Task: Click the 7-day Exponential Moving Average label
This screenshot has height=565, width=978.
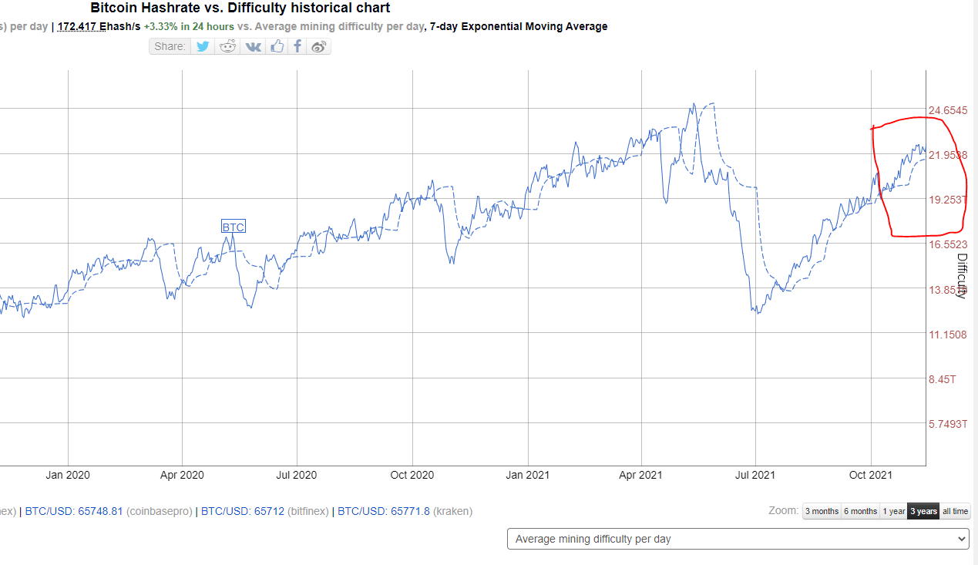Action: [x=518, y=26]
